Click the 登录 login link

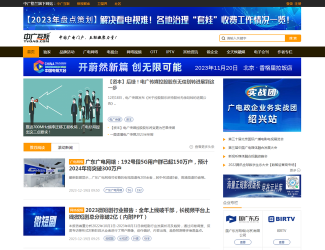[x=289, y=3]
